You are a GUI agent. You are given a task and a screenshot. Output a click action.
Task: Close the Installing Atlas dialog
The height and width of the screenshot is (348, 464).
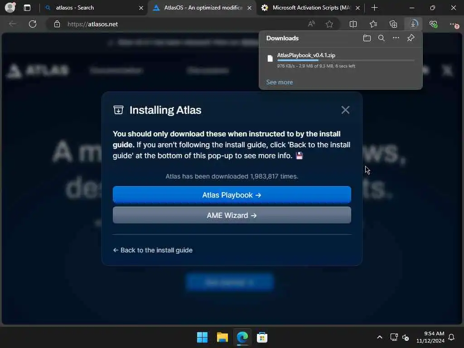click(345, 110)
